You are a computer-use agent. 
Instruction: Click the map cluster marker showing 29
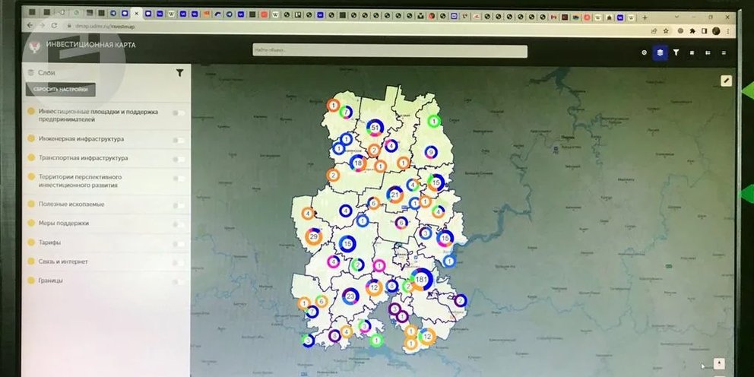313,236
